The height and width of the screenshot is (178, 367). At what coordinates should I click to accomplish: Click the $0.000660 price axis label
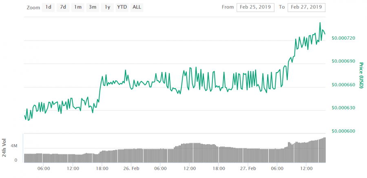[343, 85]
